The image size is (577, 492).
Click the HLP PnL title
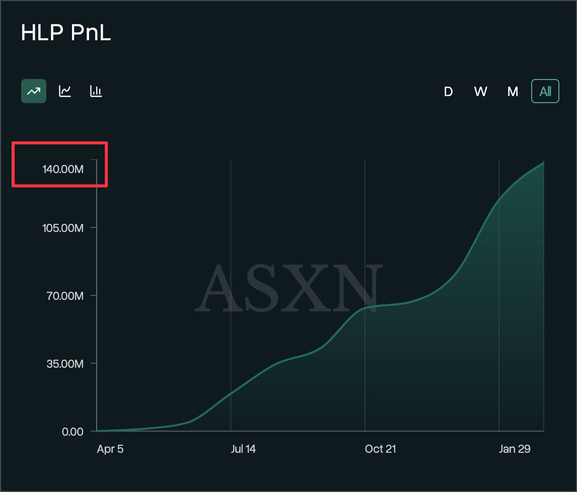pyautogui.click(x=66, y=32)
